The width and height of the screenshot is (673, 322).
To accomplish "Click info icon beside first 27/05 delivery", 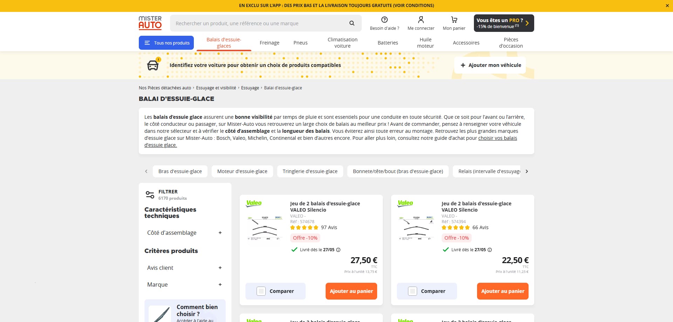I will [x=338, y=250].
